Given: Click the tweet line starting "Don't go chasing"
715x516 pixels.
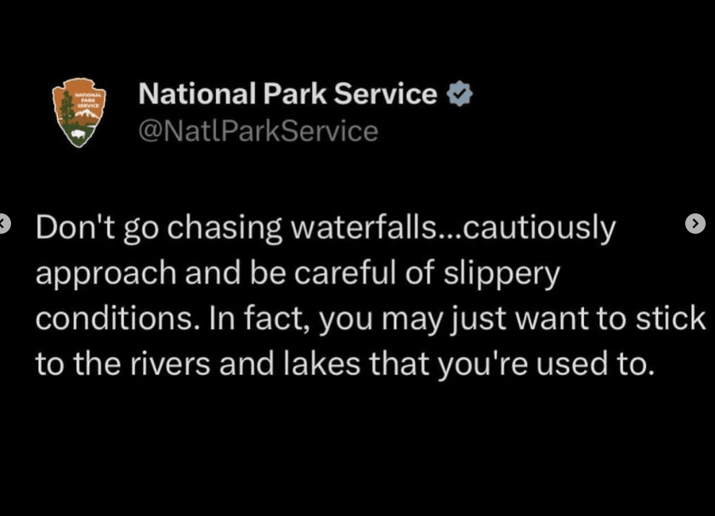Looking at the screenshot, I should 326,228.
